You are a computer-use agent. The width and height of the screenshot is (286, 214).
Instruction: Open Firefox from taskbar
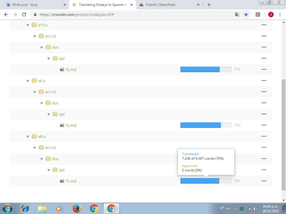pyautogui.click(x=77, y=209)
